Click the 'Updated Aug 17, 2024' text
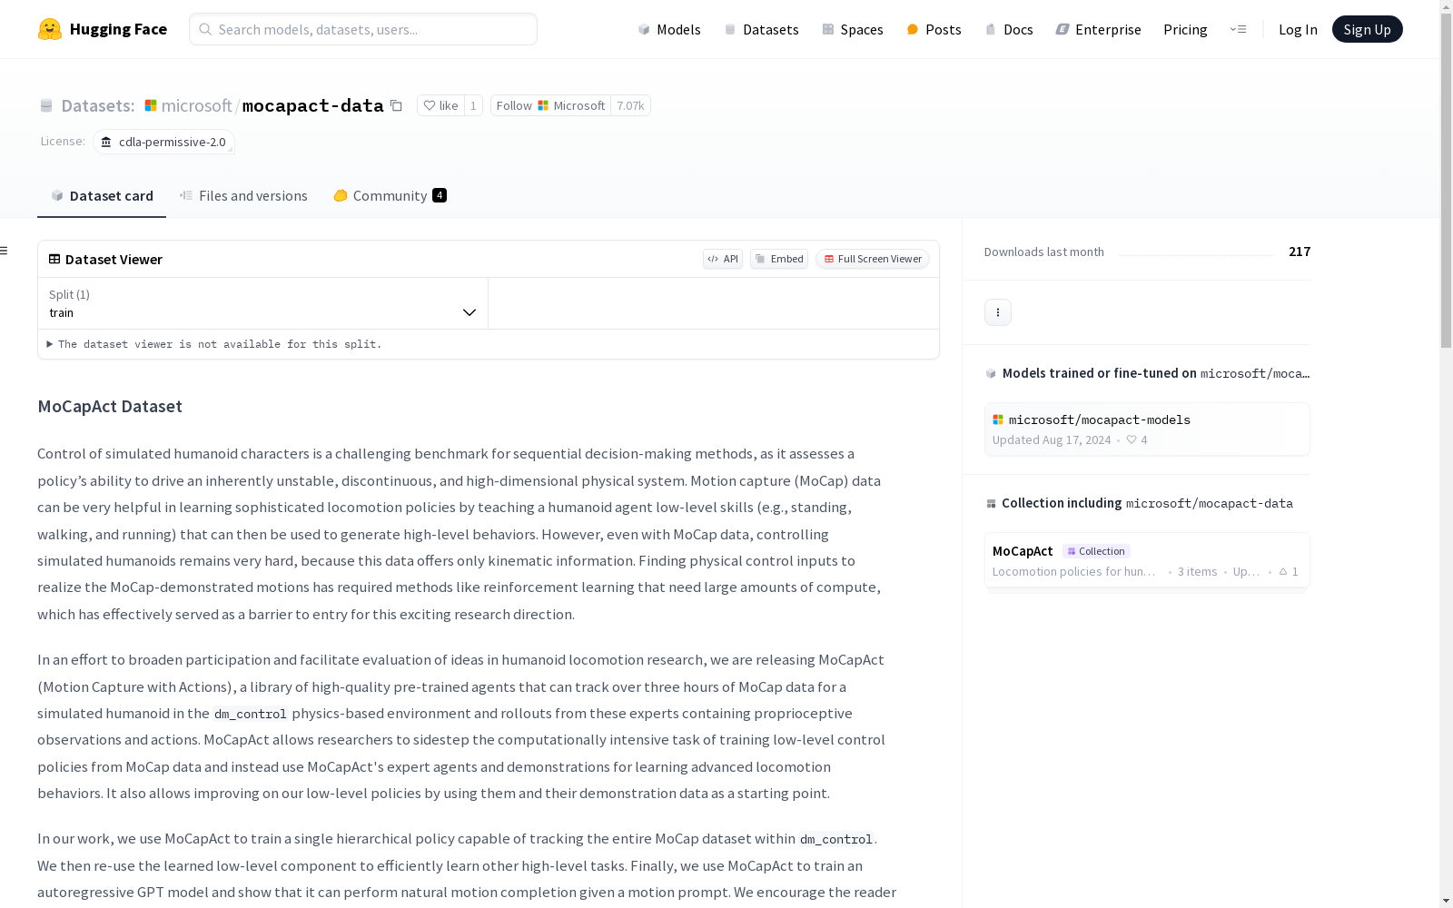 coord(1052,439)
